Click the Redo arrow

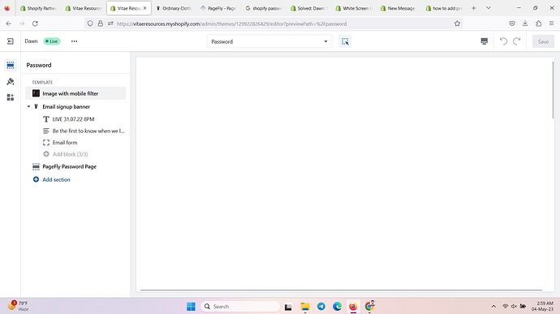click(x=516, y=41)
